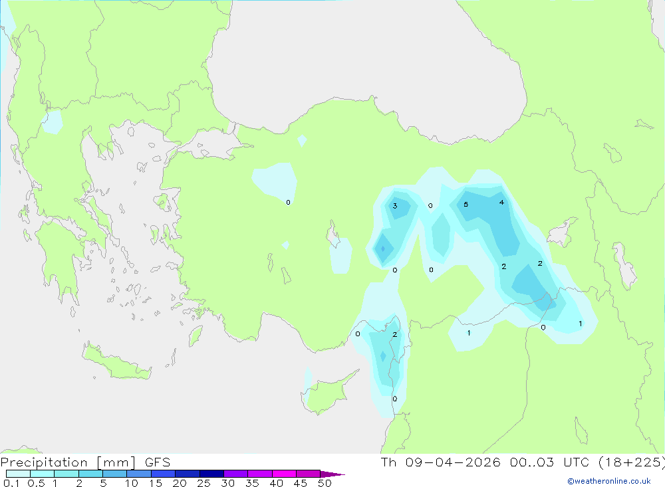
Task: Select the 2–5 mm legend color swatch
Action: pyautogui.click(x=90, y=474)
